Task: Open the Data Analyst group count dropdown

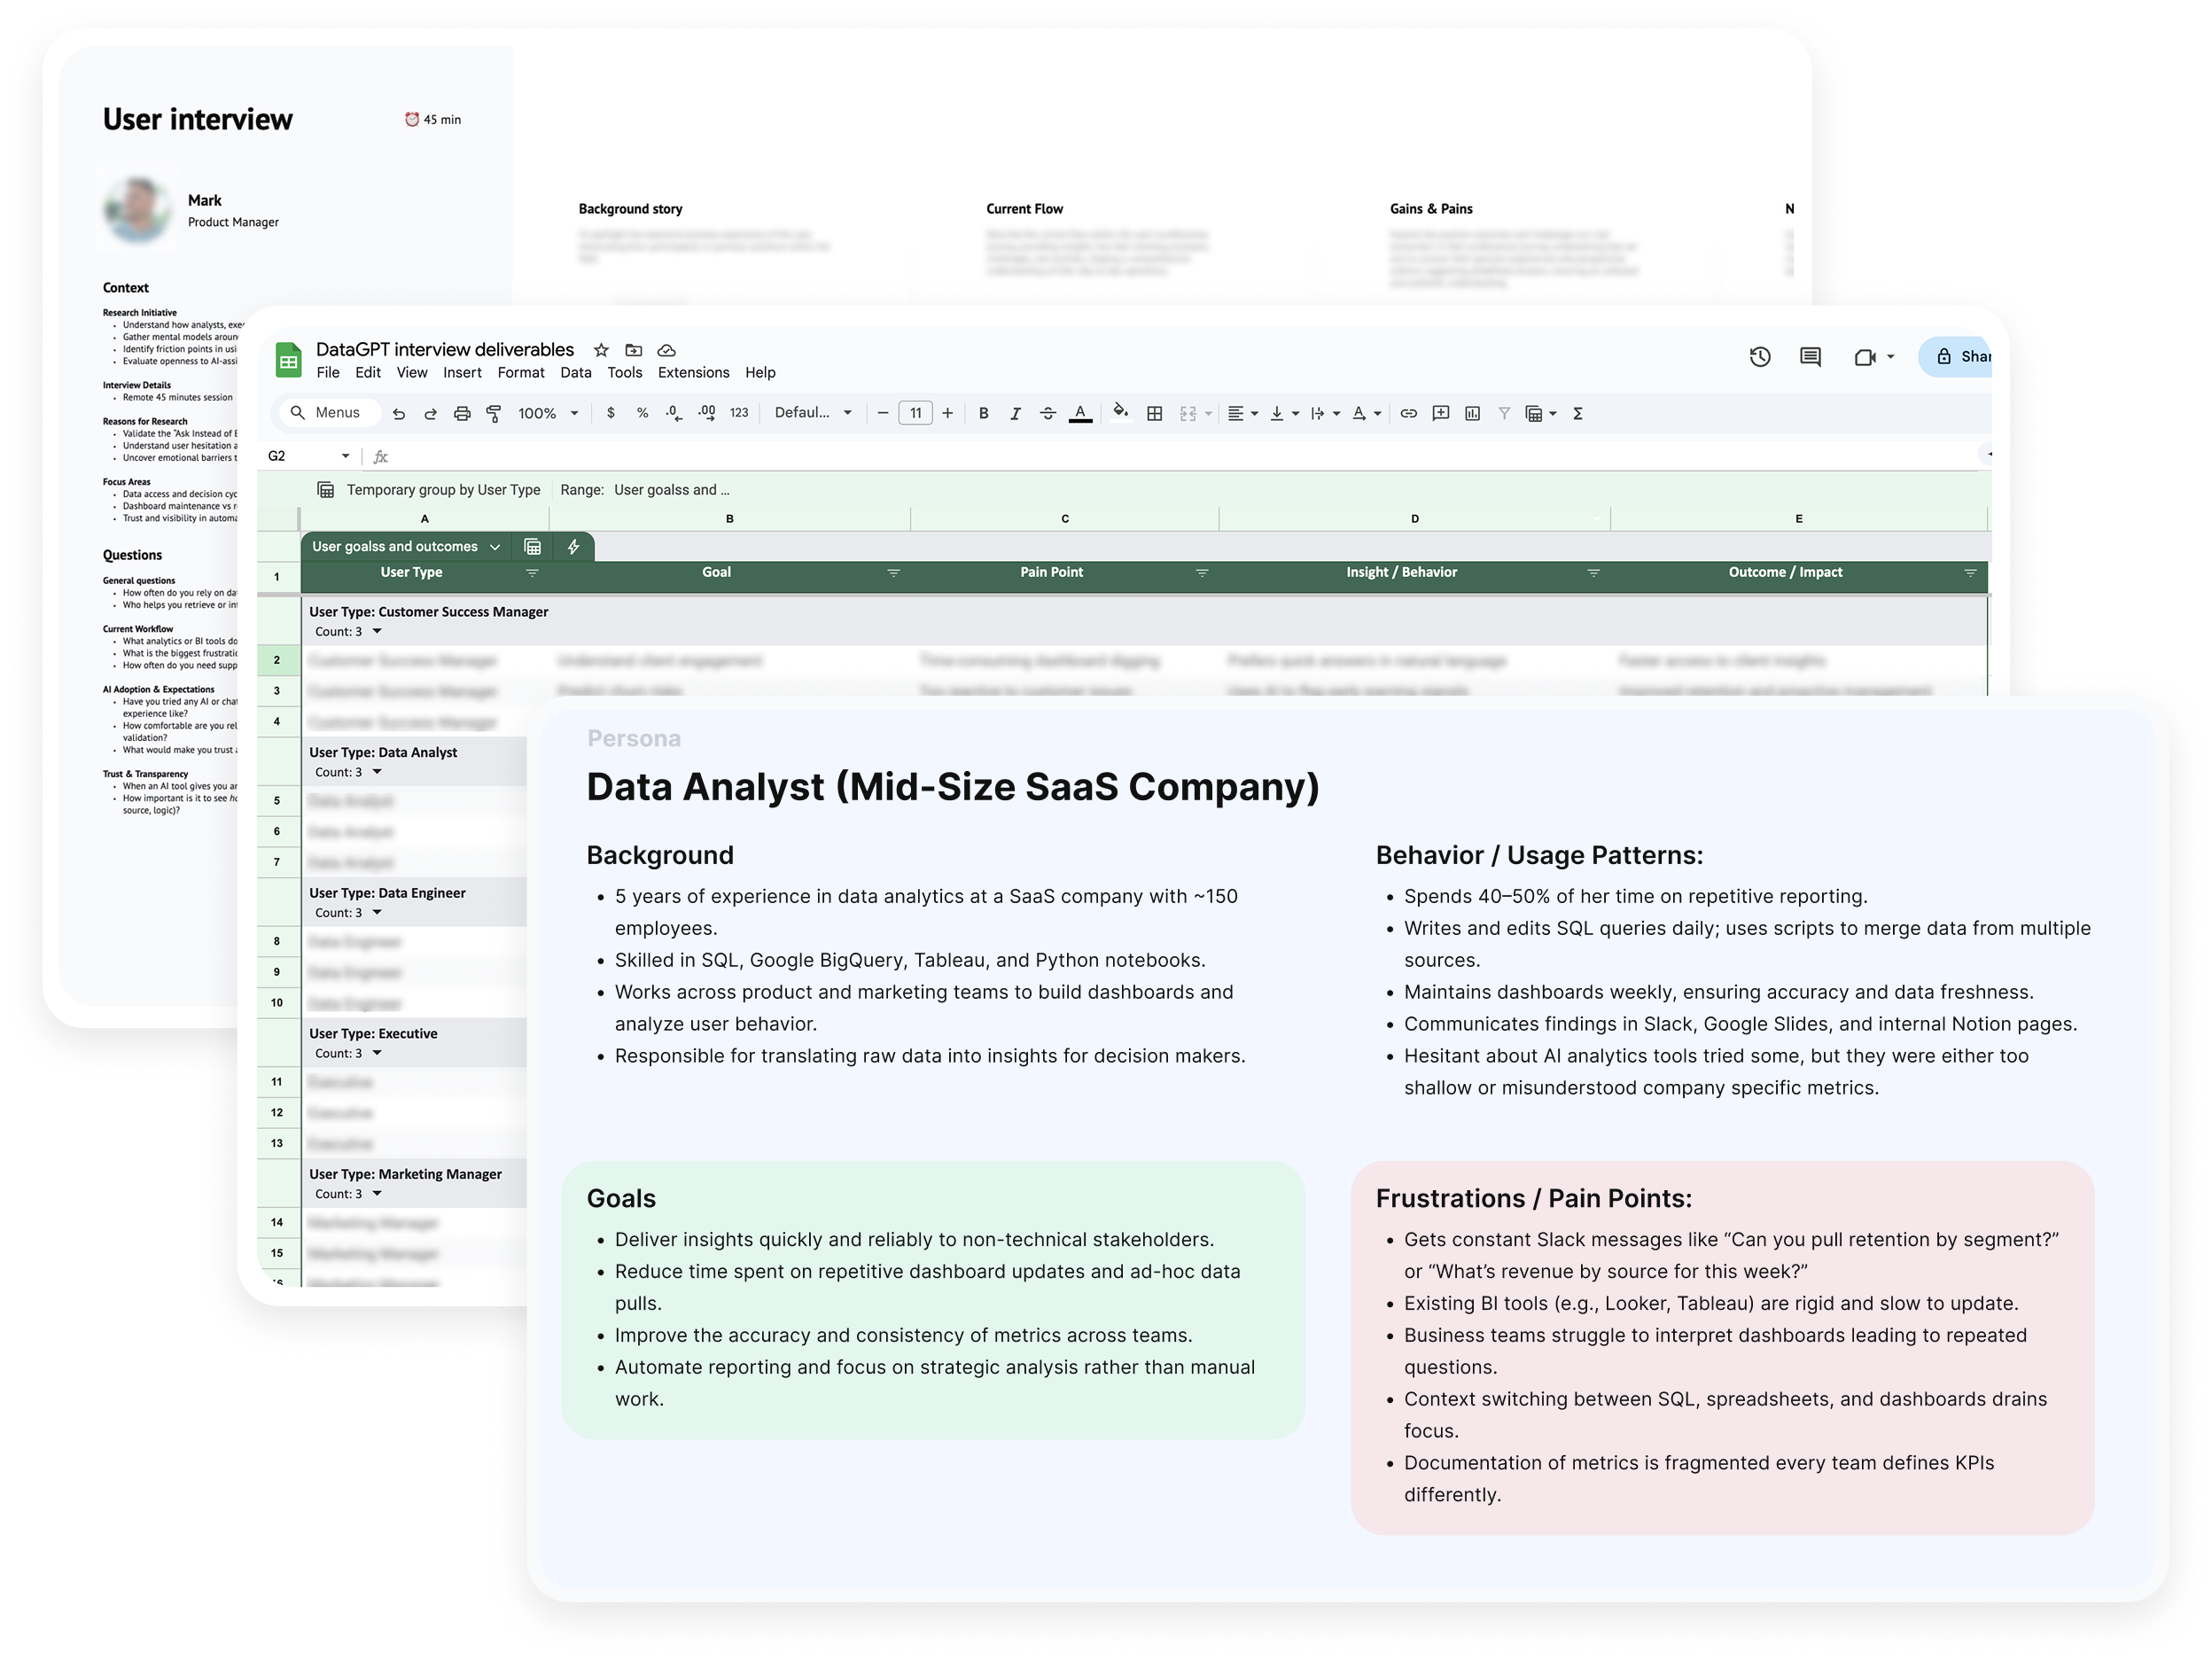Action: [x=377, y=772]
